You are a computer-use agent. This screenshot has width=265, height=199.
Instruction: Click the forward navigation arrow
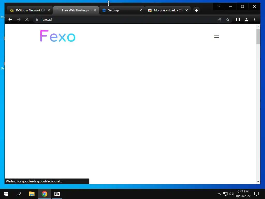click(x=19, y=19)
